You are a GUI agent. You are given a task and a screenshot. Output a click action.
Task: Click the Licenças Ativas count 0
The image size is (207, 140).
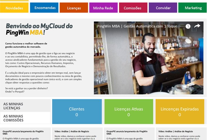coord(129,115)
